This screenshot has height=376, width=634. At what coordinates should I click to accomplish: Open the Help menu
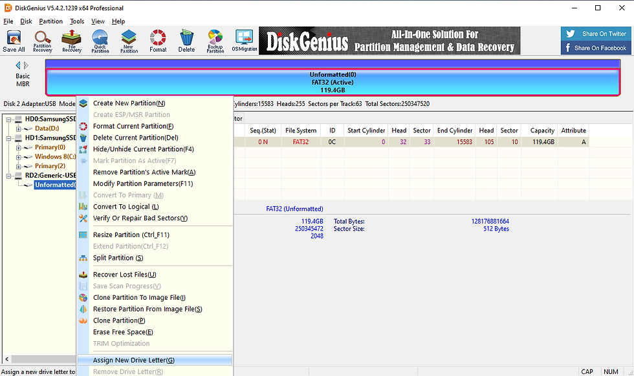point(118,21)
